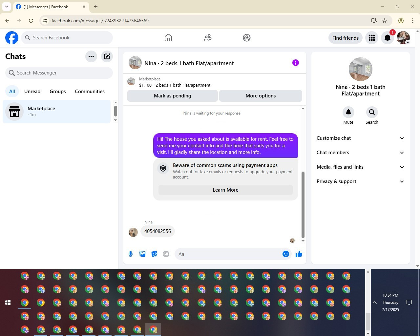Learn More about payment app scams
420x336 pixels.
click(225, 190)
